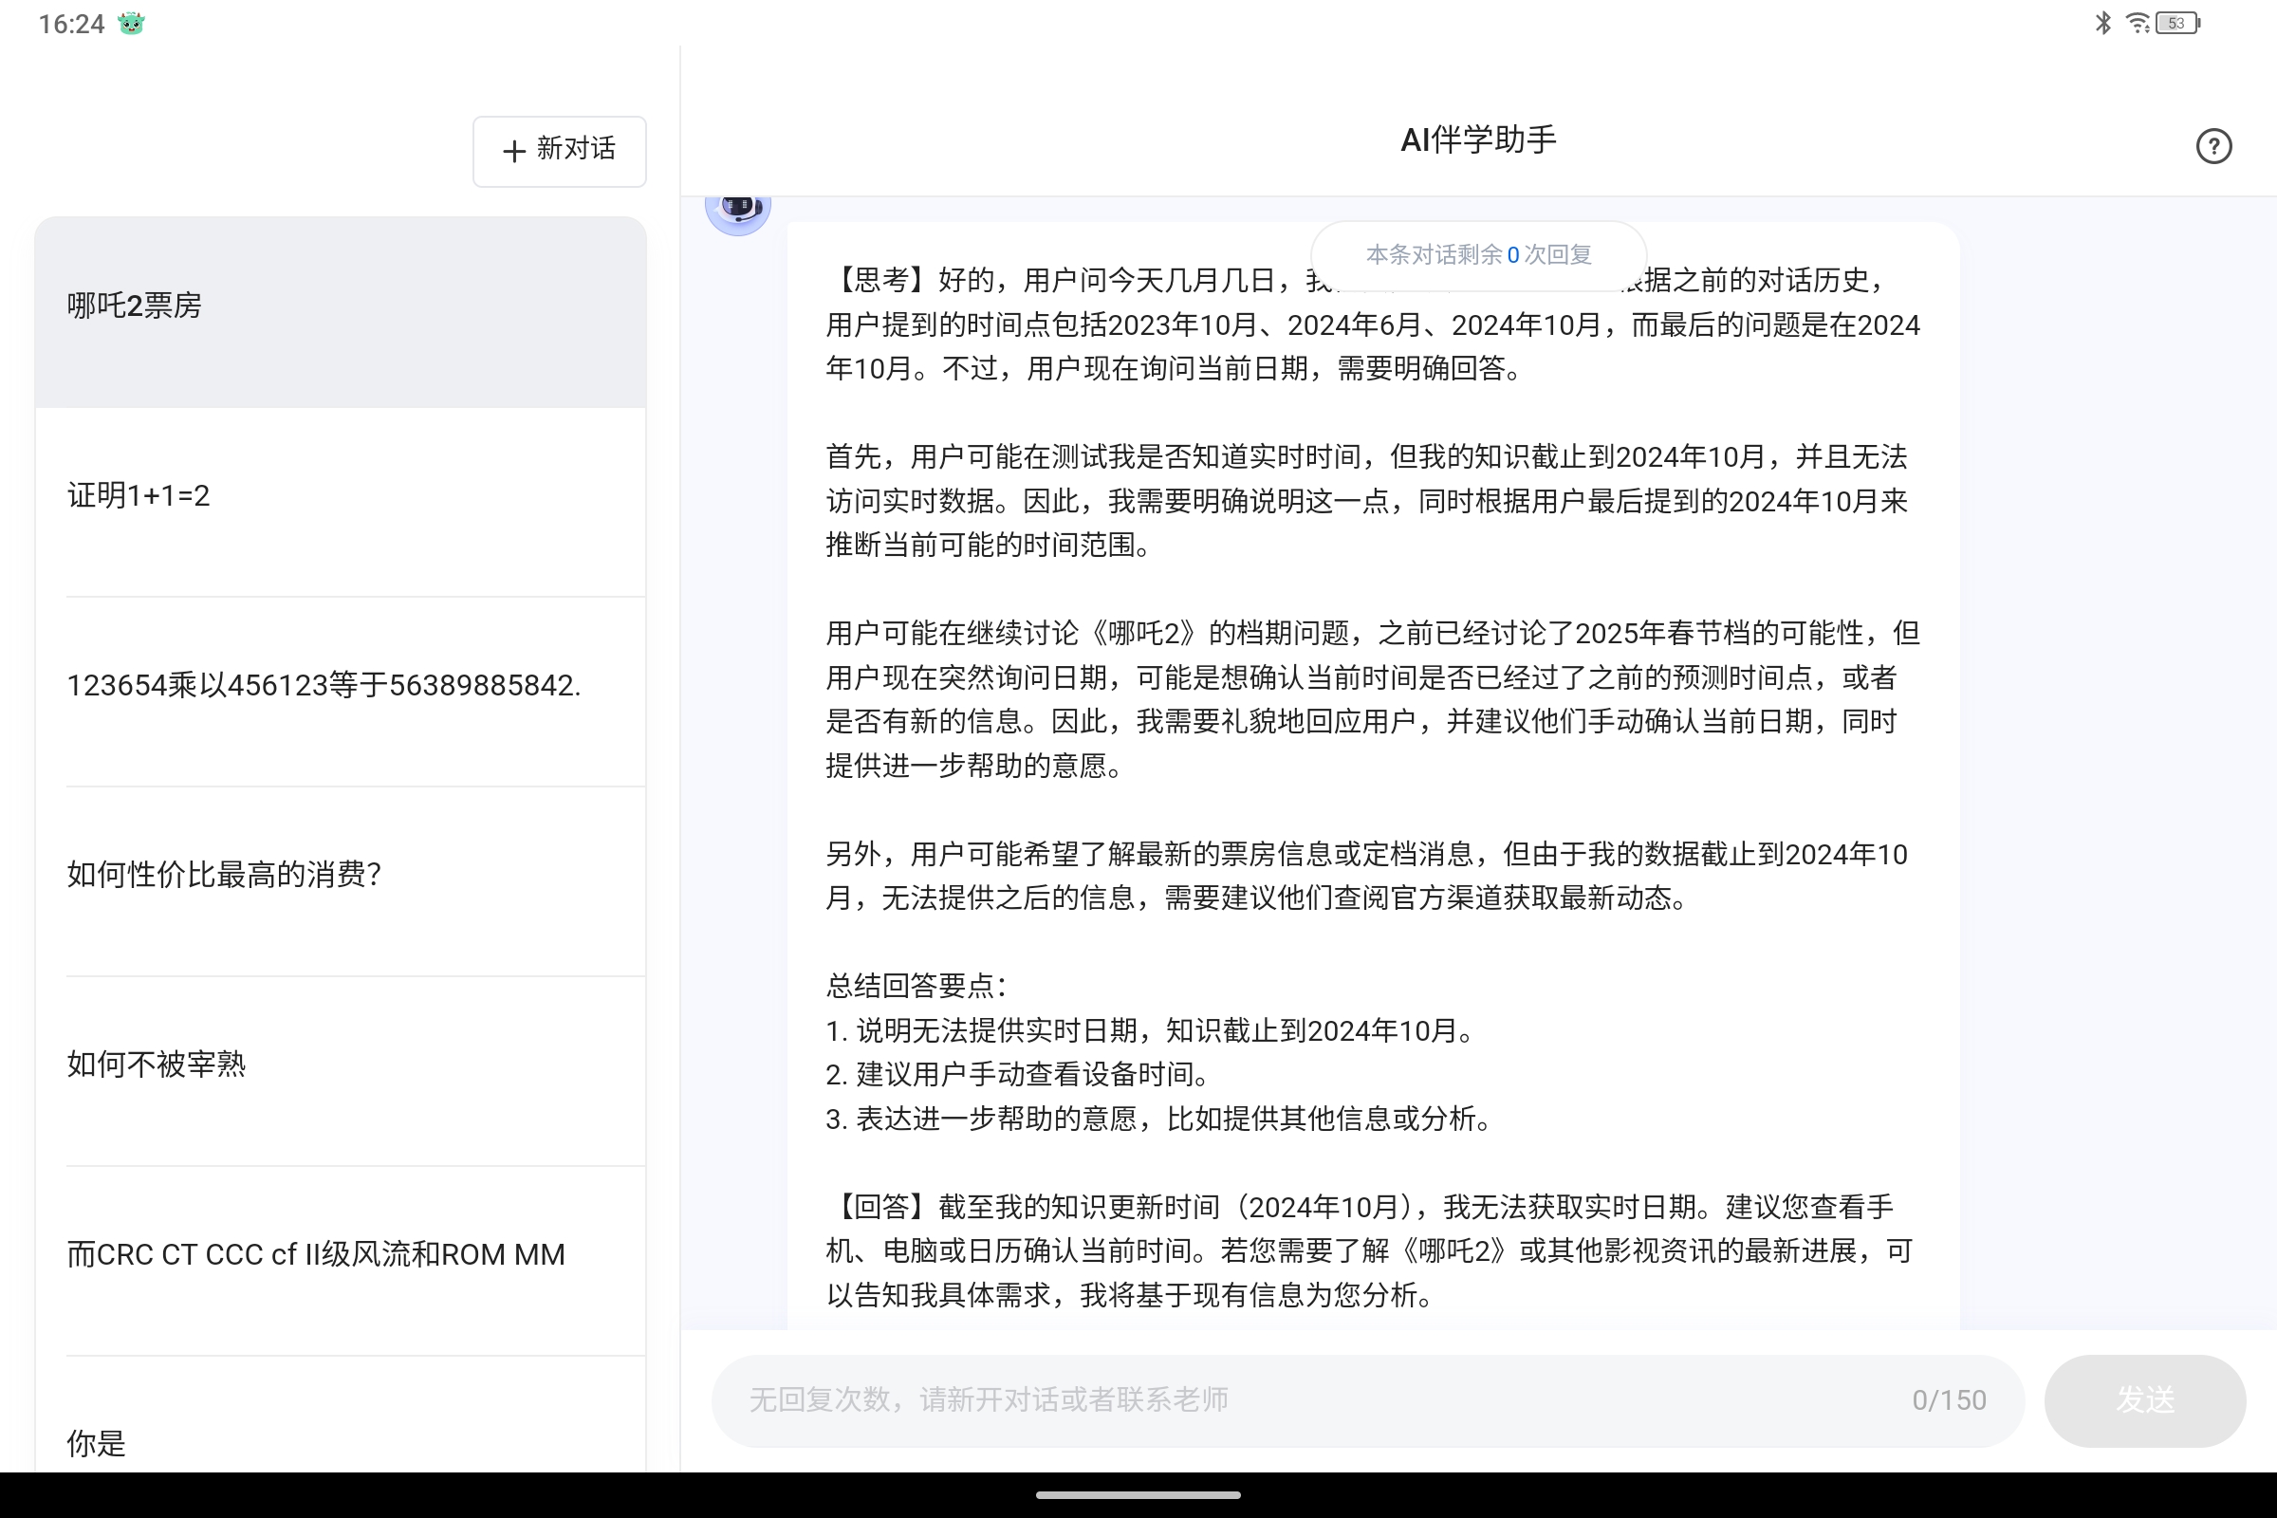Click the plus icon for new conversation
Image resolution: width=2277 pixels, height=1518 pixels.
point(514,150)
